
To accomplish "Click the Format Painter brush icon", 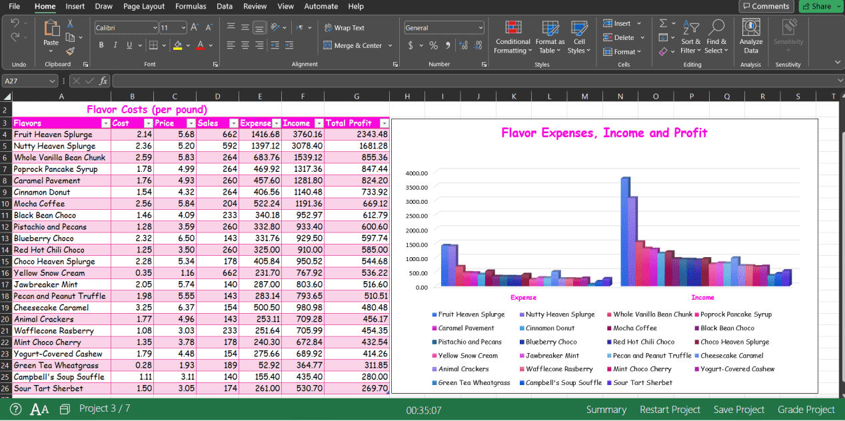I will (70, 51).
